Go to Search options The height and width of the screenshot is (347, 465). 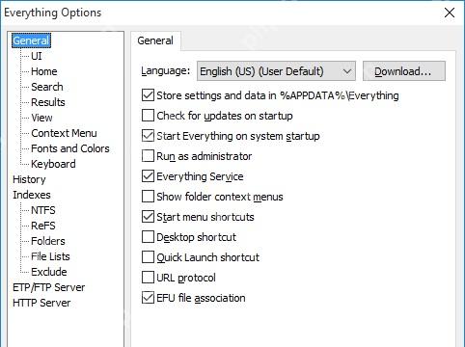coord(47,87)
